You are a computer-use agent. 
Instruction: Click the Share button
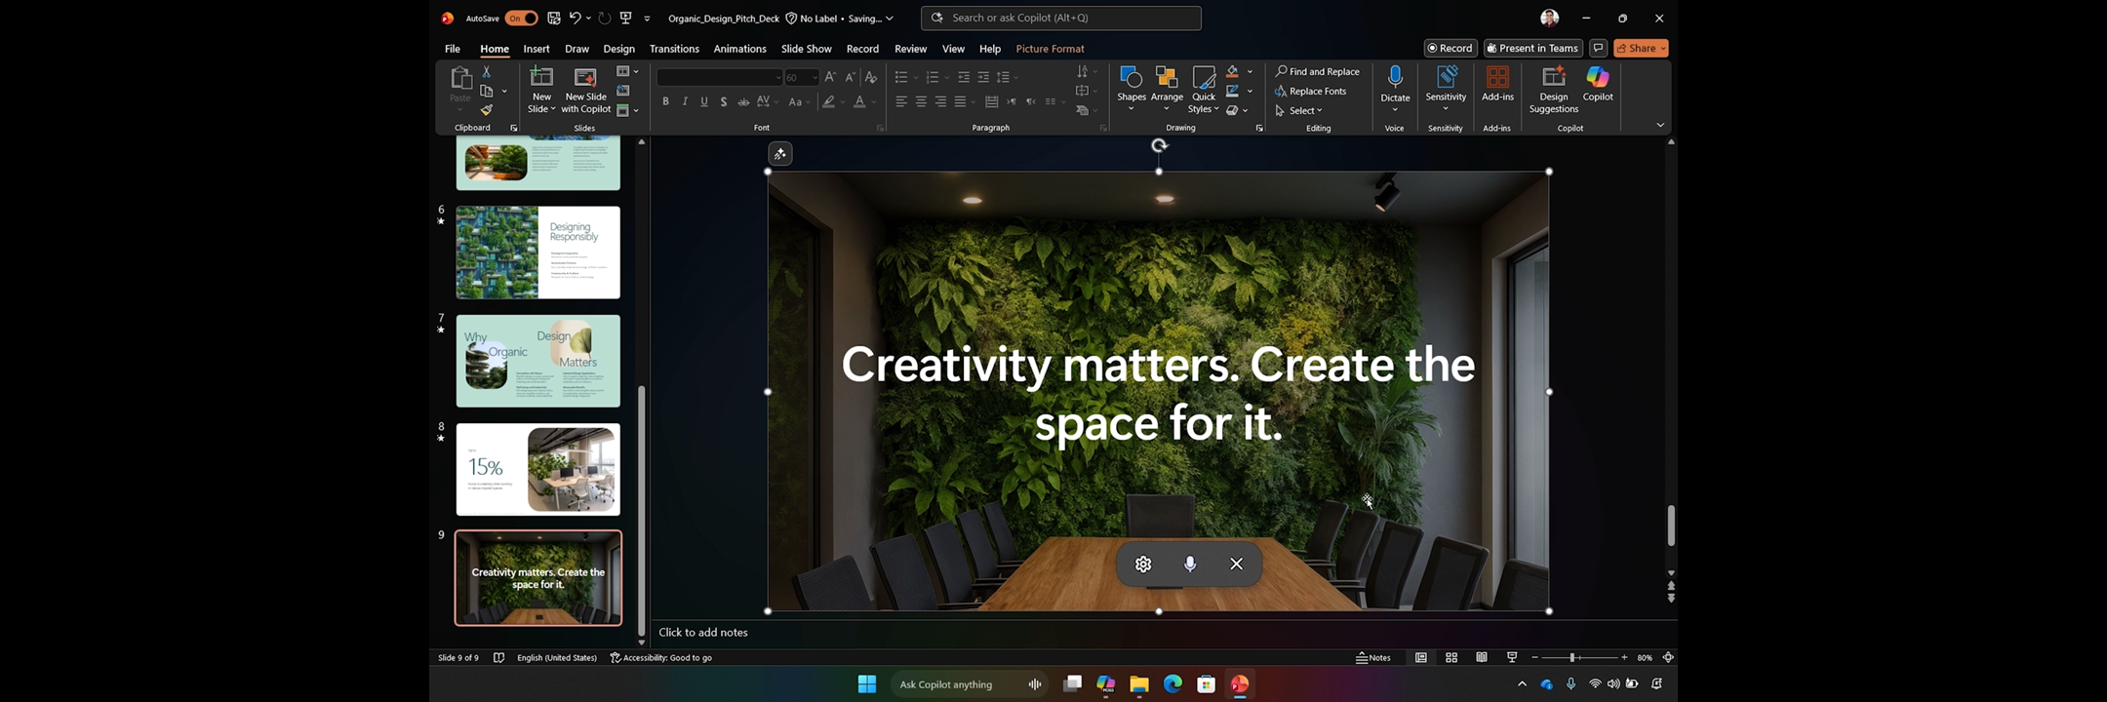(x=1641, y=48)
